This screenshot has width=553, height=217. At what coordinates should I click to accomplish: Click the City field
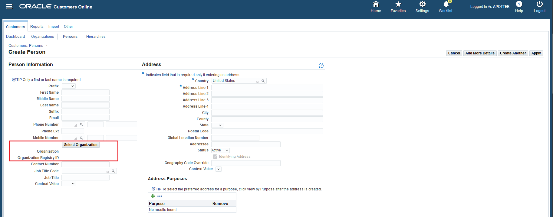point(267,113)
